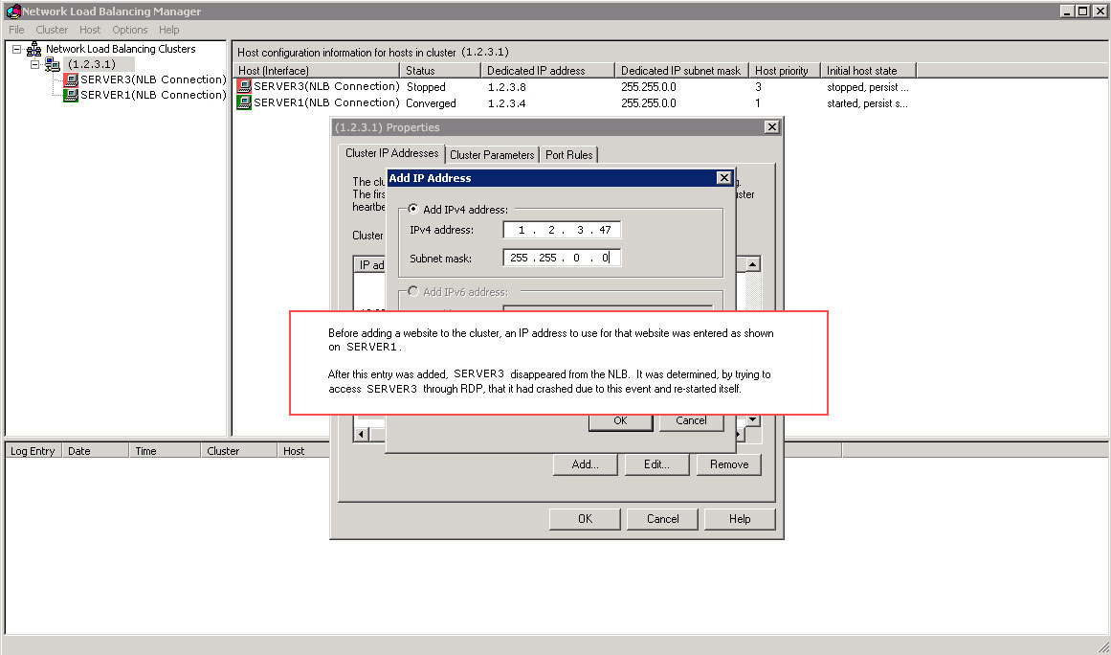
Task: Click IP list scroll left arrow
Action: pos(362,434)
